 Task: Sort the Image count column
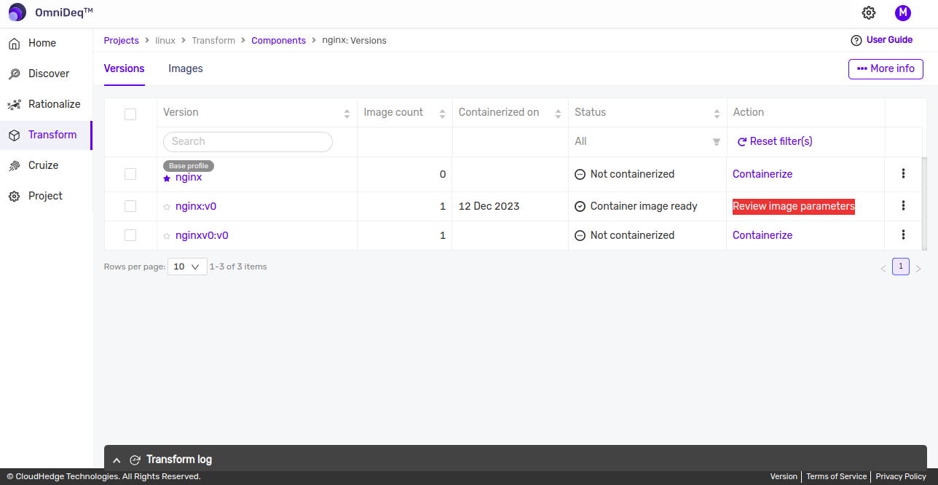pyautogui.click(x=442, y=113)
